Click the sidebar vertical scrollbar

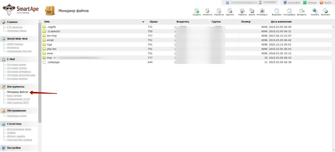pos(40,73)
